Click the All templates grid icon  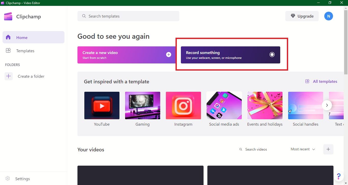click(x=307, y=81)
